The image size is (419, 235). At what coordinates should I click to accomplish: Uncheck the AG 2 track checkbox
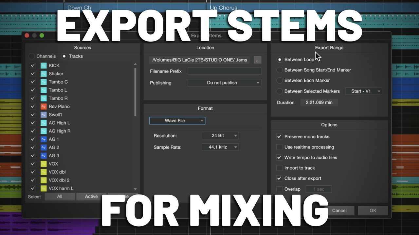32,147
